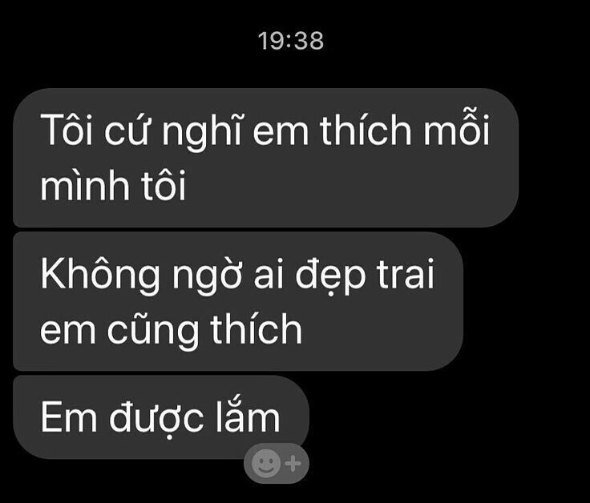
Task: Click the word "thích" in the first message's top line
Action: (x=366, y=129)
